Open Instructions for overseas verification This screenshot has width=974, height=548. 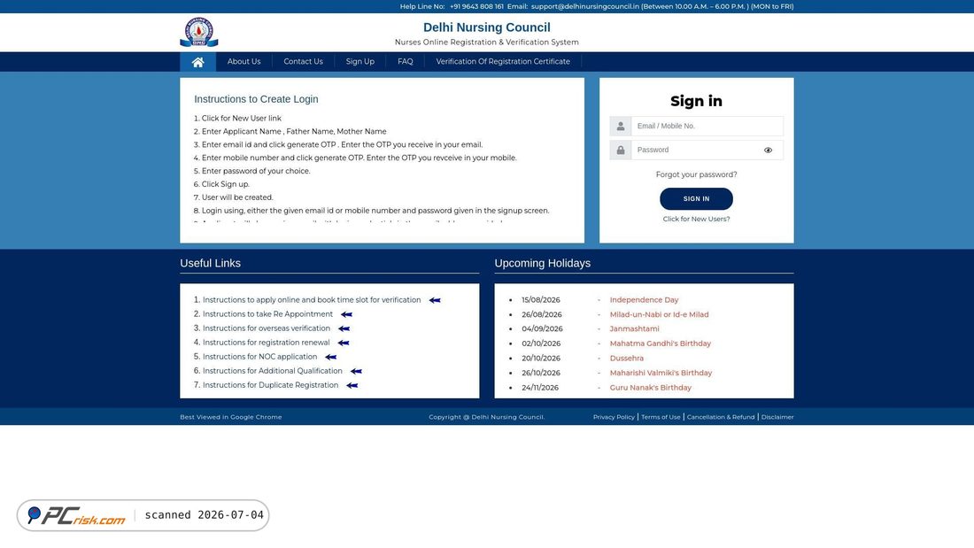(267, 328)
